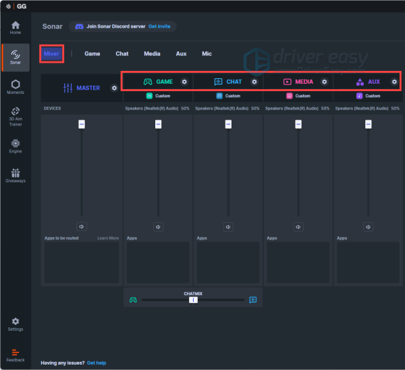Click Learn More in Apps to be routed
The image size is (405, 370).
(x=108, y=238)
